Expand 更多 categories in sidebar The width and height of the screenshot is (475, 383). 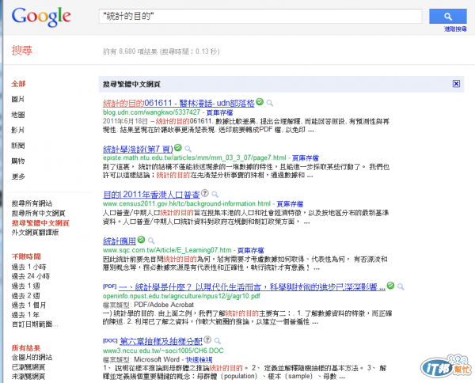(x=18, y=176)
